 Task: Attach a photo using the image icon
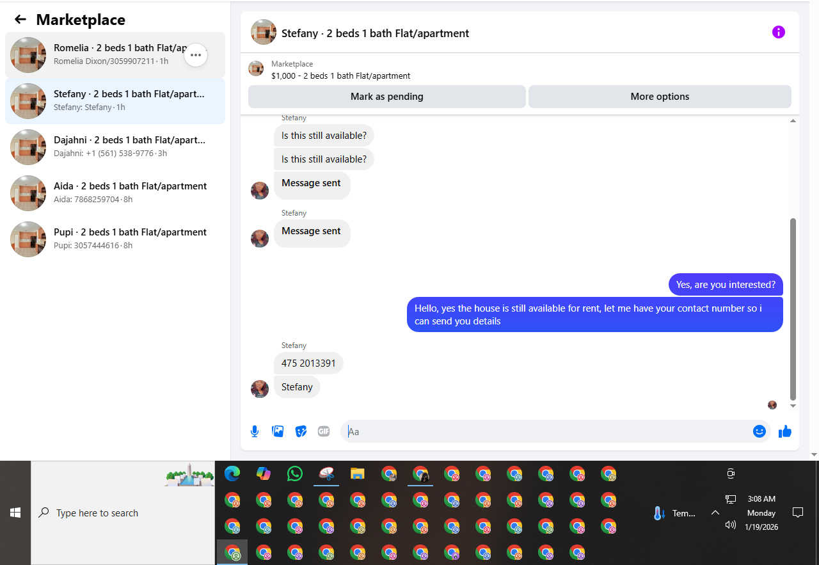coord(278,431)
